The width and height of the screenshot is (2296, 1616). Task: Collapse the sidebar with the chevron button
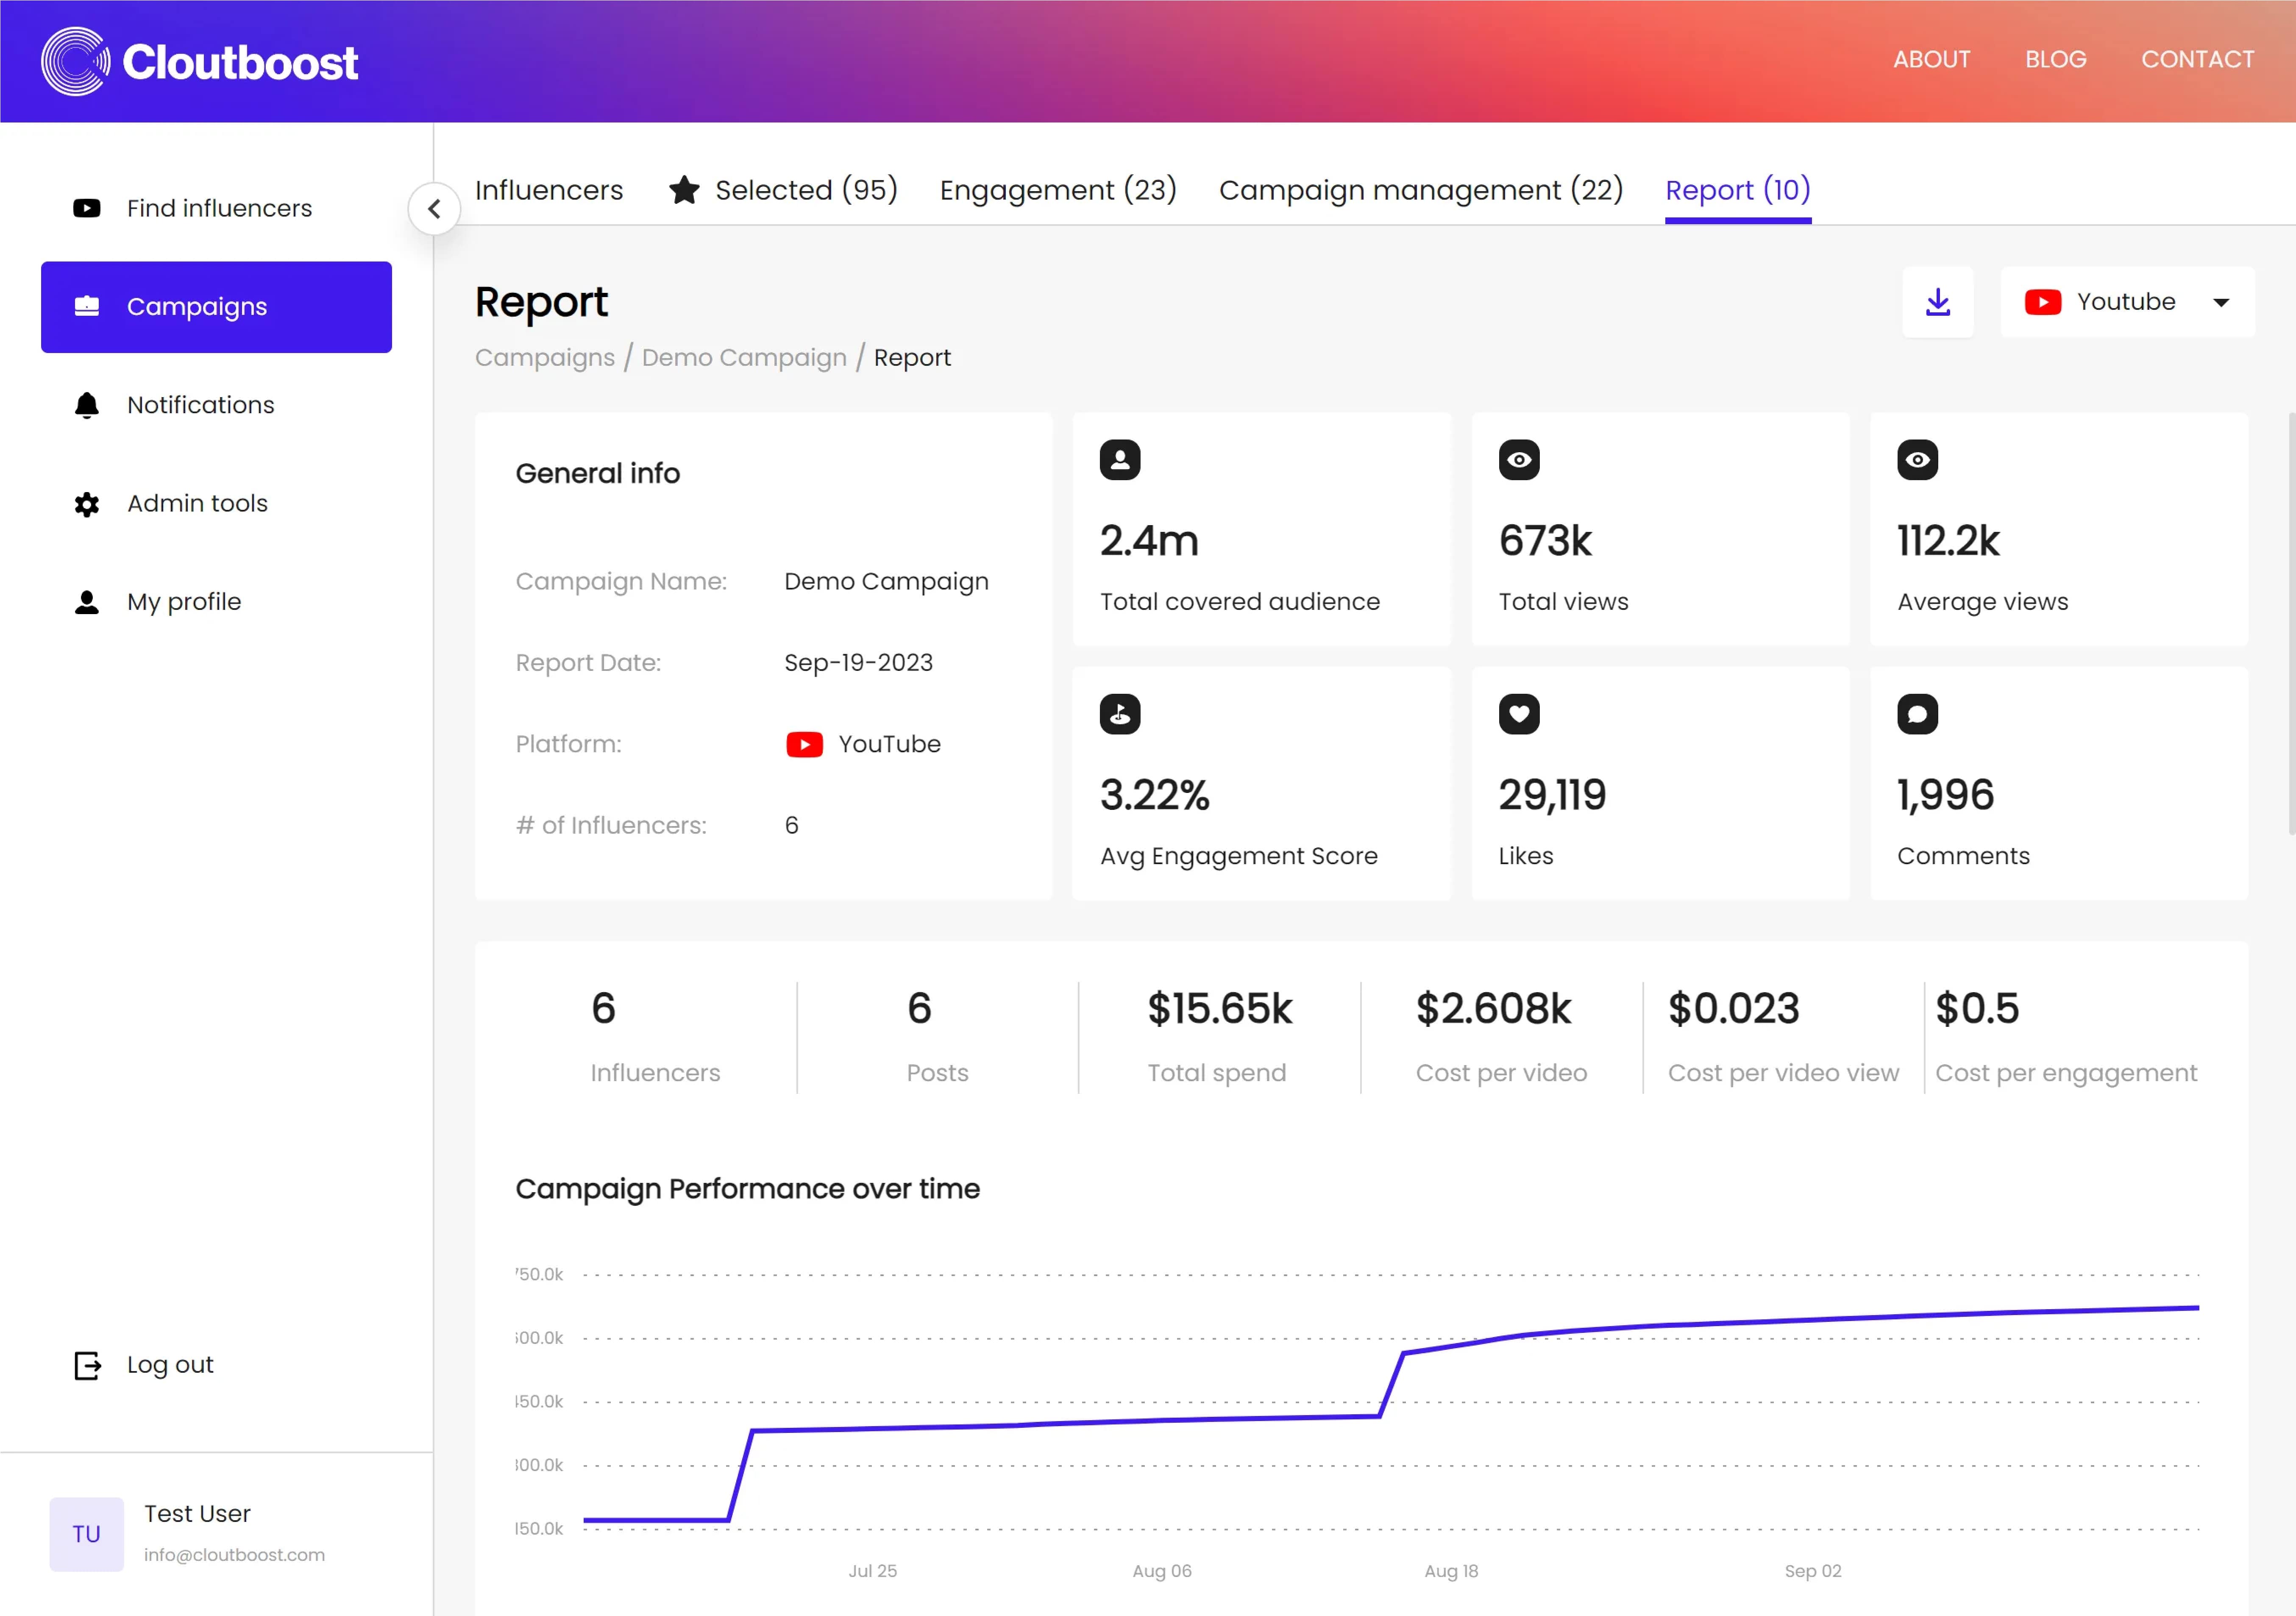434,209
